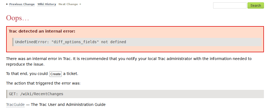
Task: Focus the search text field
Action: [230, 5]
